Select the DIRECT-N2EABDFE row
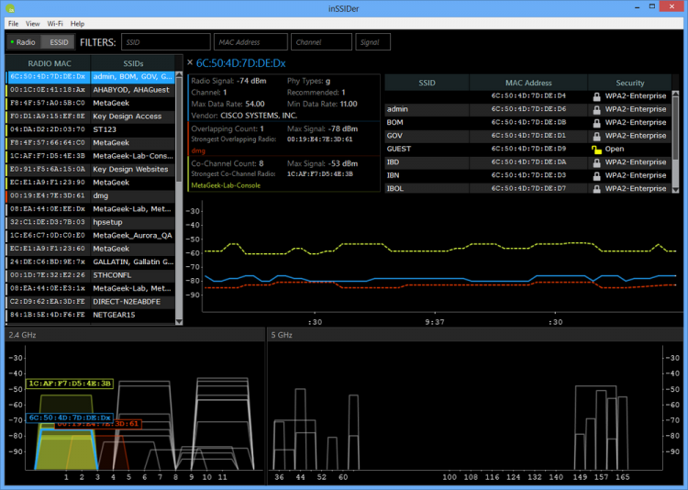The height and width of the screenshot is (490, 688). click(x=90, y=302)
